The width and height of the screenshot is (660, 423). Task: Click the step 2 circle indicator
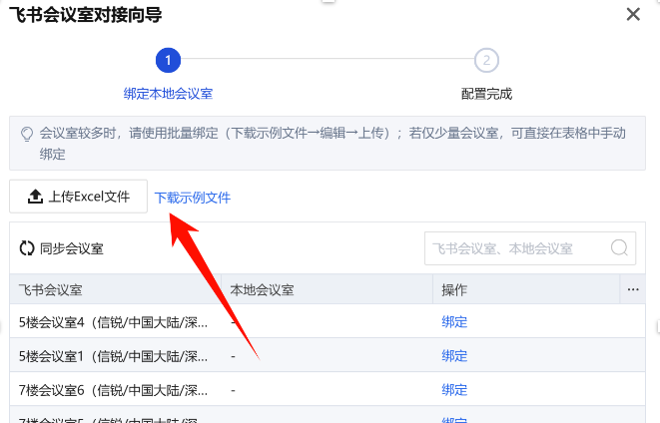486,61
